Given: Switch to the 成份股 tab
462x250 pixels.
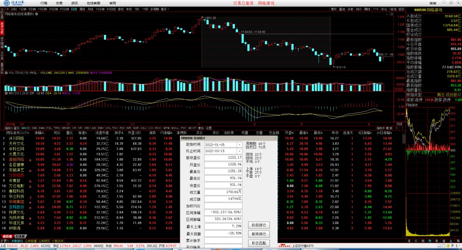Looking at the screenshot, I should (7, 236).
